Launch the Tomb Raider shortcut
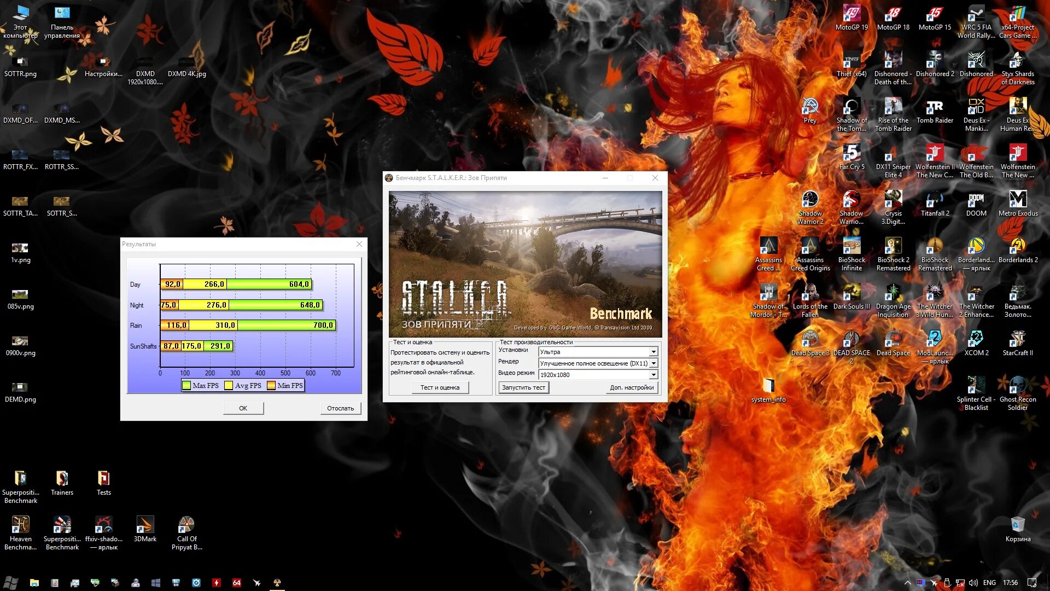Viewport: 1050px width, 591px height. 935,111
